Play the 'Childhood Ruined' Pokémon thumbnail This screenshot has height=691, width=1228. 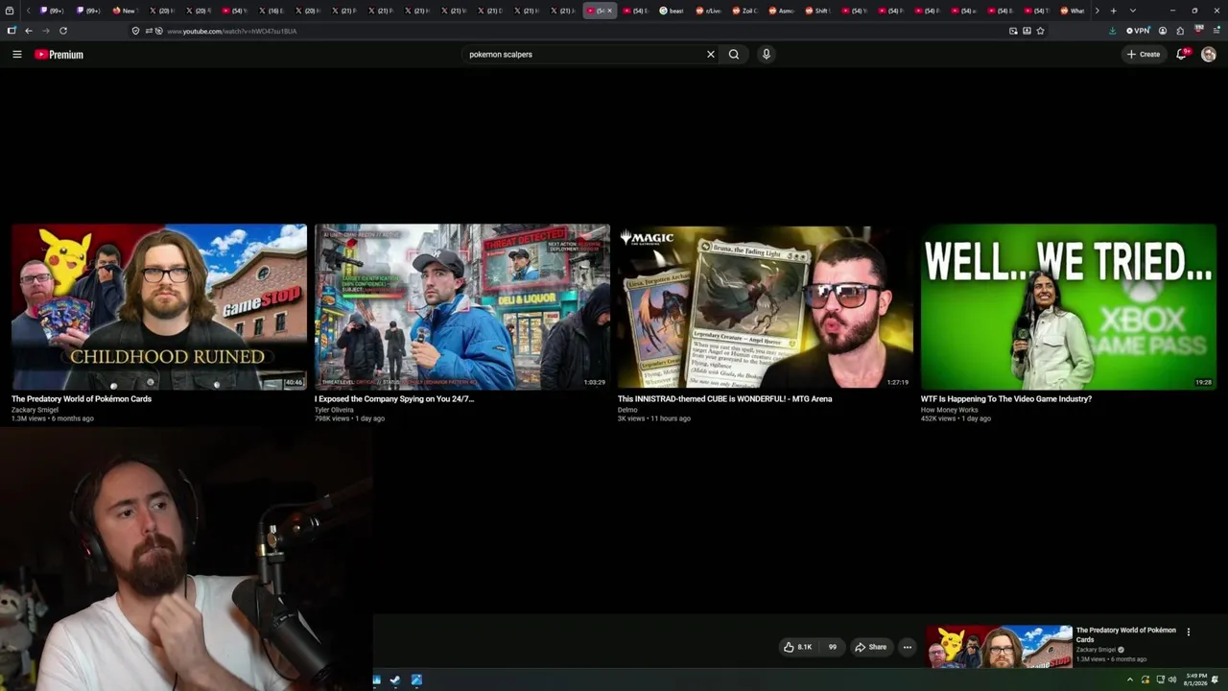point(159,307)
